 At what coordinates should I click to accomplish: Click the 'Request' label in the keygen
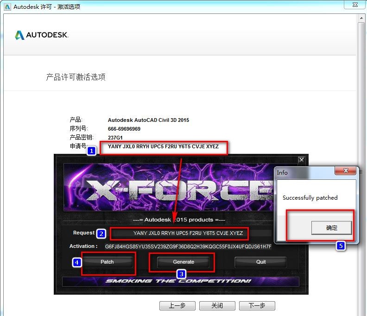pyautogui.click(x=83, y=233)
